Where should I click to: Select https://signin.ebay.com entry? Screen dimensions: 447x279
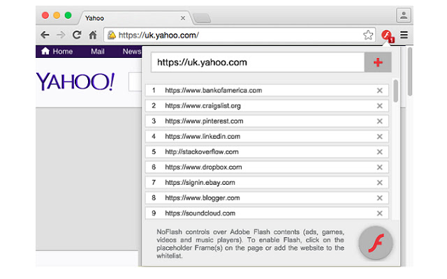click(267, 183)
